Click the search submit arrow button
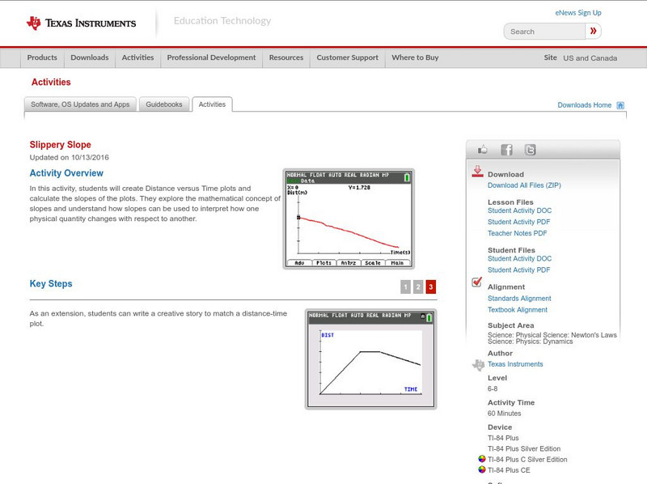Image resolution: width=647 pixels, height=484 pixels. point(594,31)
